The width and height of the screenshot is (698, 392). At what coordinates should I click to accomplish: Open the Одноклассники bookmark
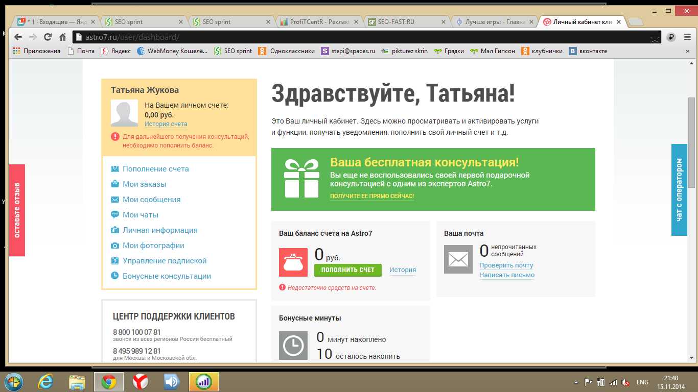point(287,51)
